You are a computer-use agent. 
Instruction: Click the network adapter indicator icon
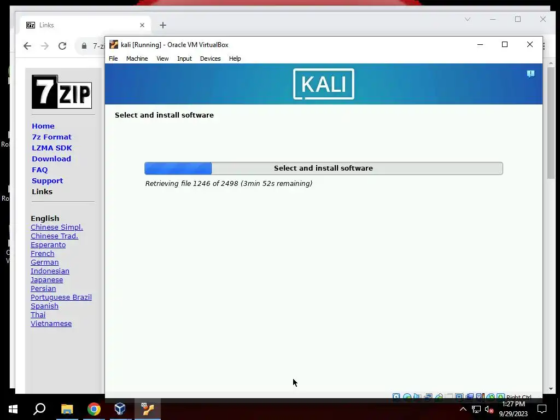tap(428, 396)
